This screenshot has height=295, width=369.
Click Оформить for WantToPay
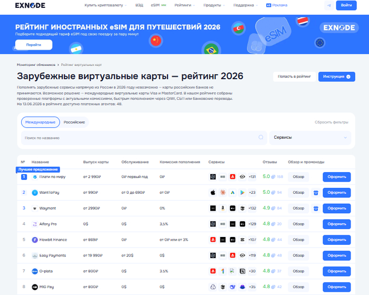tap(337, 193)
